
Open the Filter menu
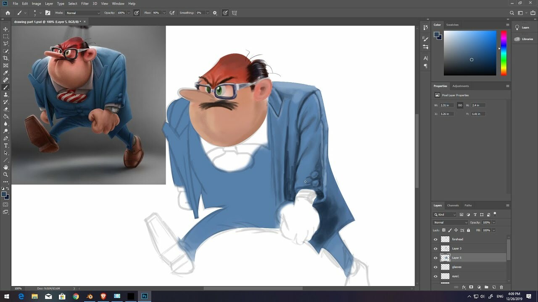pos(85,3)
